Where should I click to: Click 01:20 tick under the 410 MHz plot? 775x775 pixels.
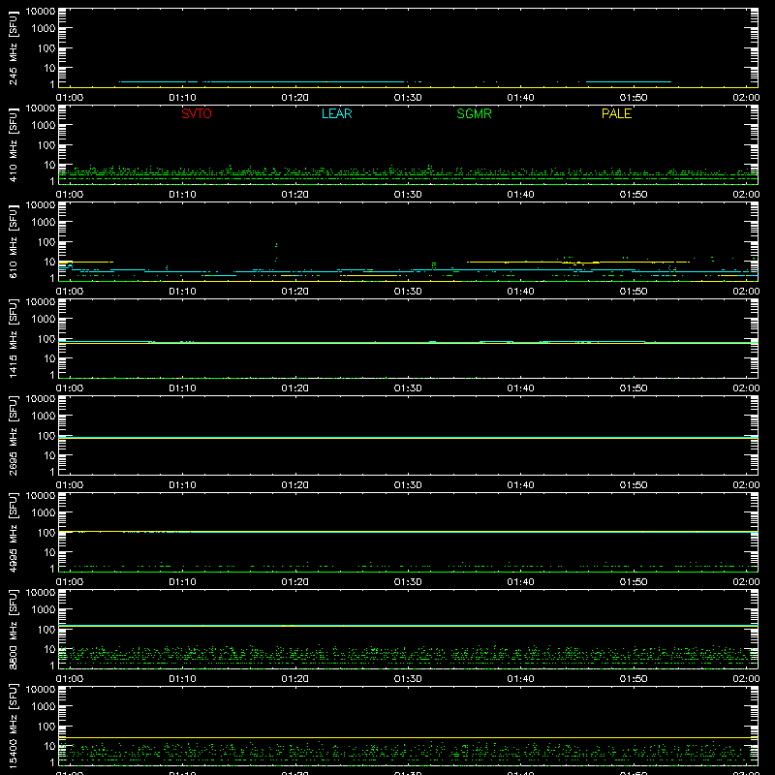[295, 195]
